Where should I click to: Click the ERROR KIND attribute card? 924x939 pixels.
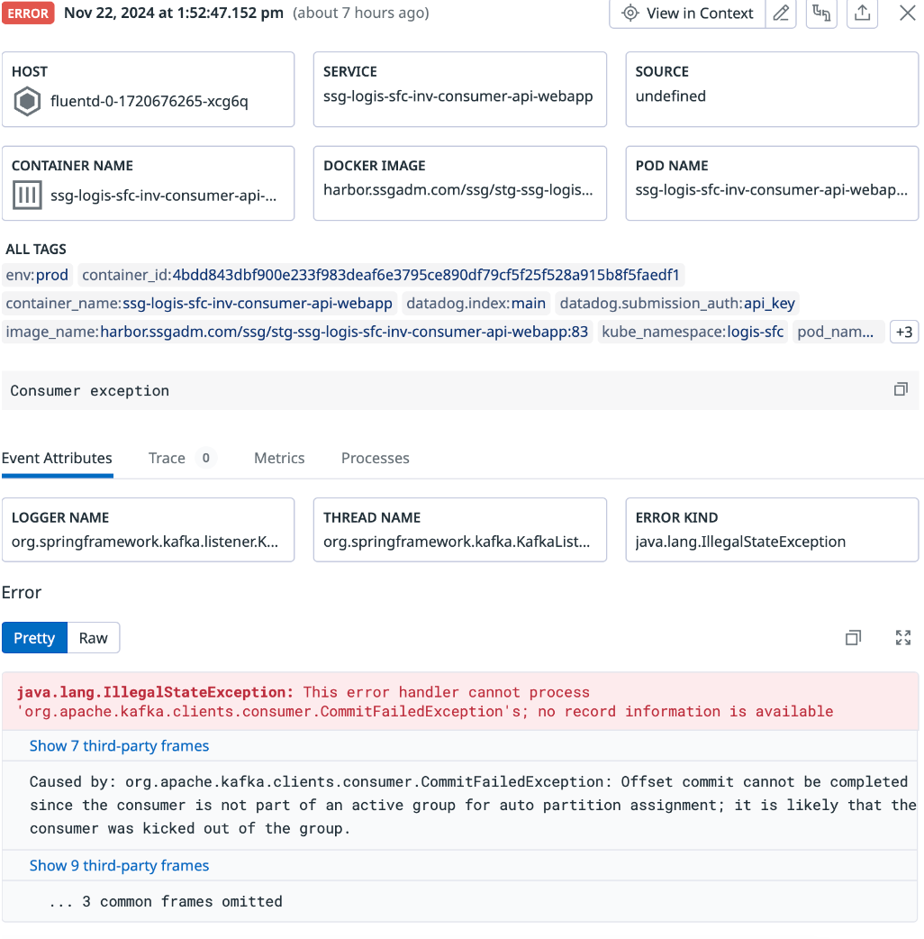[x=772, y=530]
